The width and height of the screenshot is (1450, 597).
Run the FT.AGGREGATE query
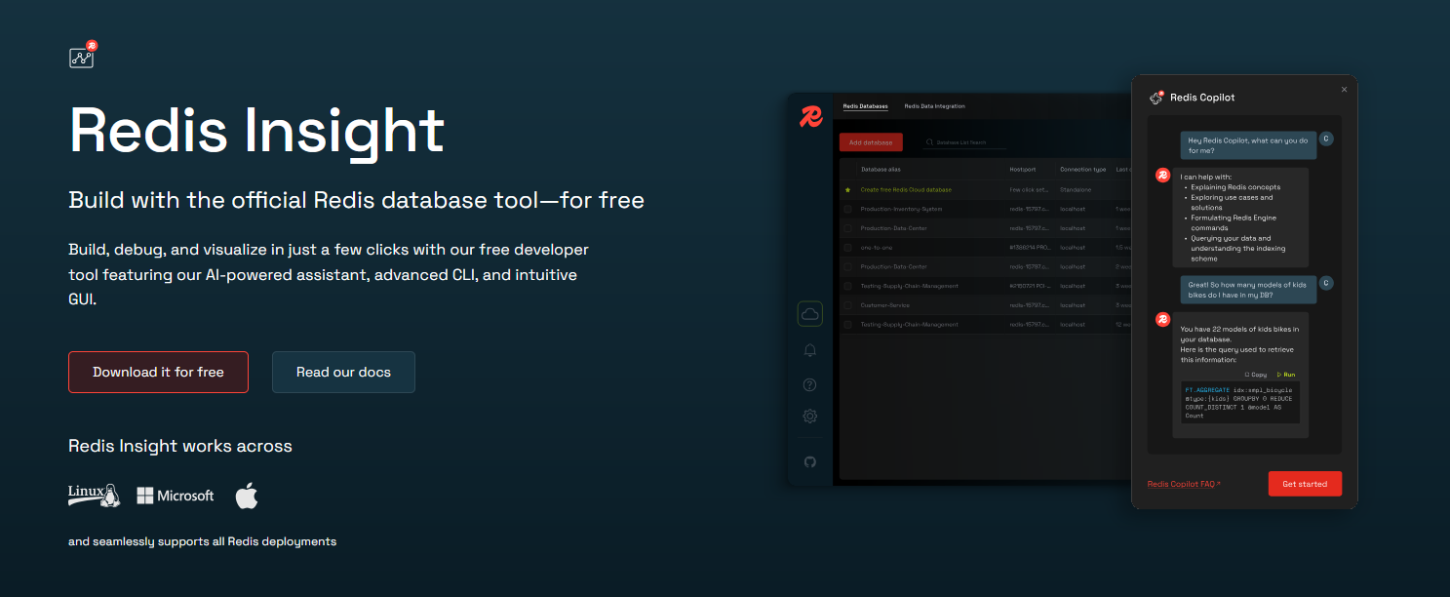click(x=1286, y=375)
